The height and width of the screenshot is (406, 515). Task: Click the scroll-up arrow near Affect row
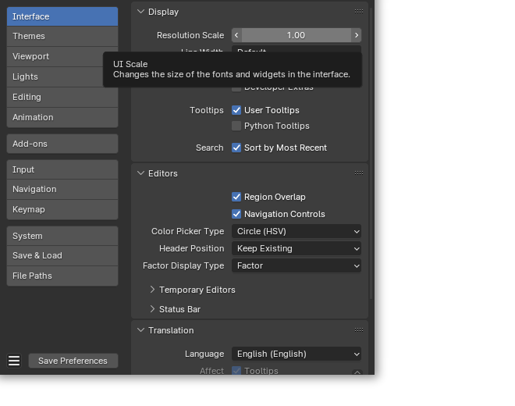(357, 372)
